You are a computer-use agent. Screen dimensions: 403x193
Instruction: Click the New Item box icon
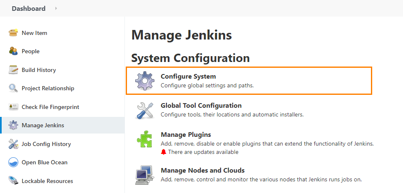point(13,33)
